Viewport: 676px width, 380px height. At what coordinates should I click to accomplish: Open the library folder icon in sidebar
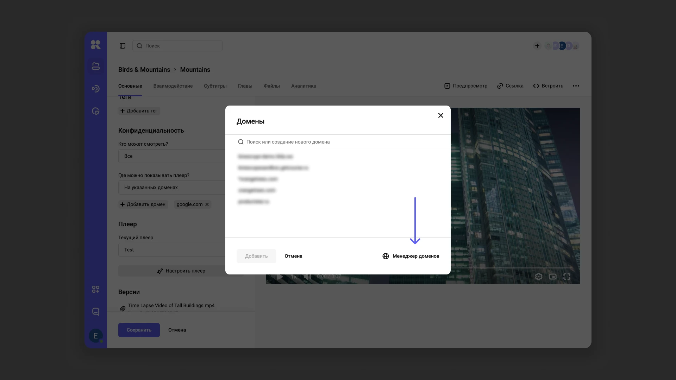pos(96,66)
